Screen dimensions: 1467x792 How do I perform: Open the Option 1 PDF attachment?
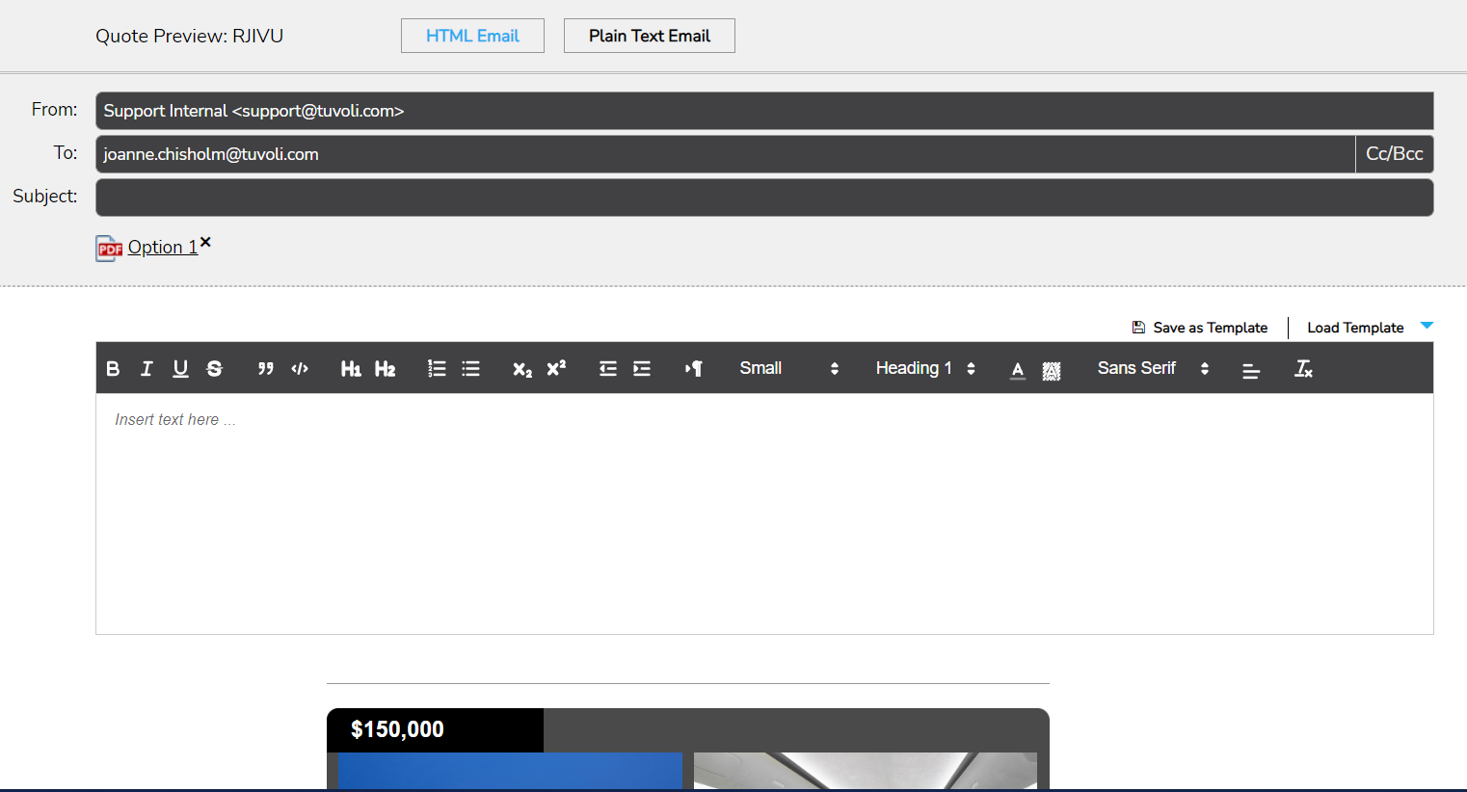coord(162,248)
